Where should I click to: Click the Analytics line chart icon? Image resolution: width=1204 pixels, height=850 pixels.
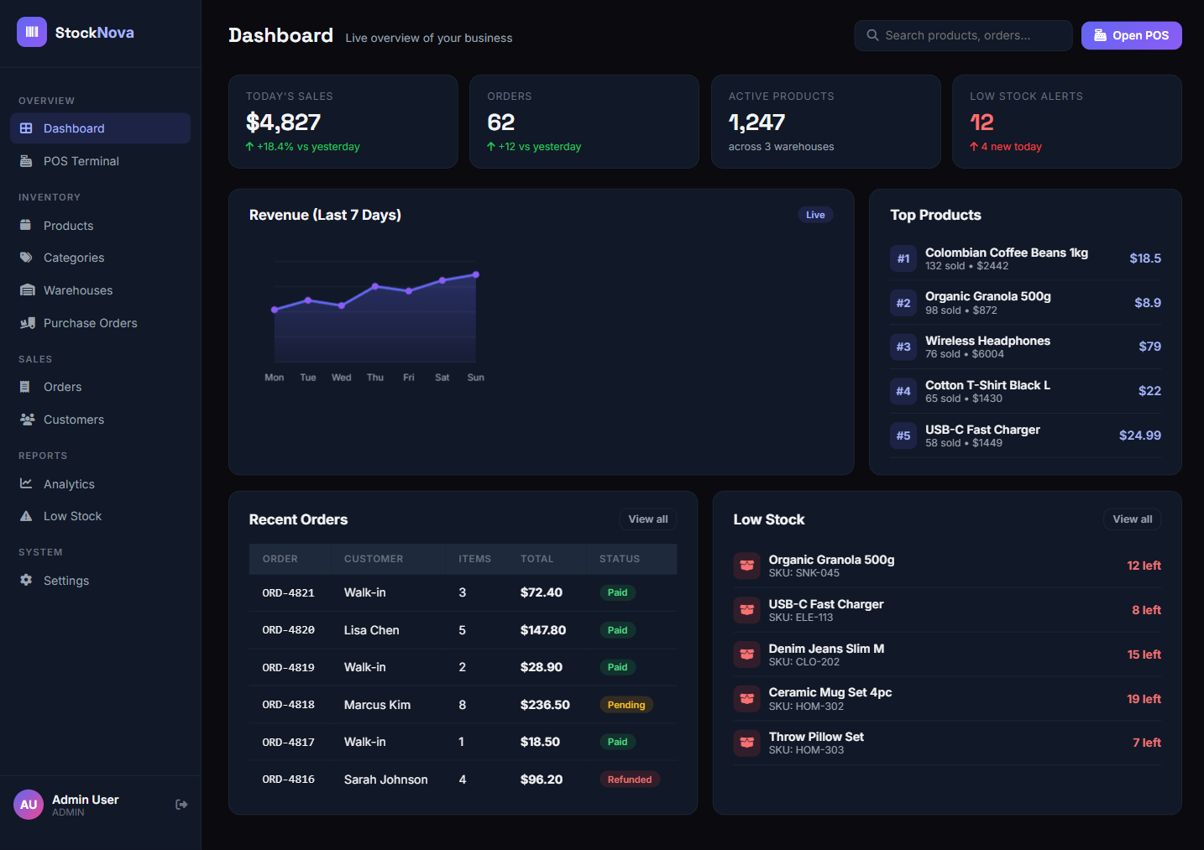[x=26, y=484]
